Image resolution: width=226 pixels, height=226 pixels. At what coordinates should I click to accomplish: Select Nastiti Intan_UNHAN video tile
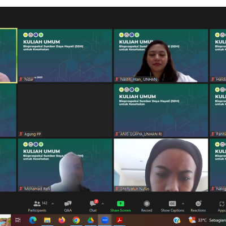point(161,55)
